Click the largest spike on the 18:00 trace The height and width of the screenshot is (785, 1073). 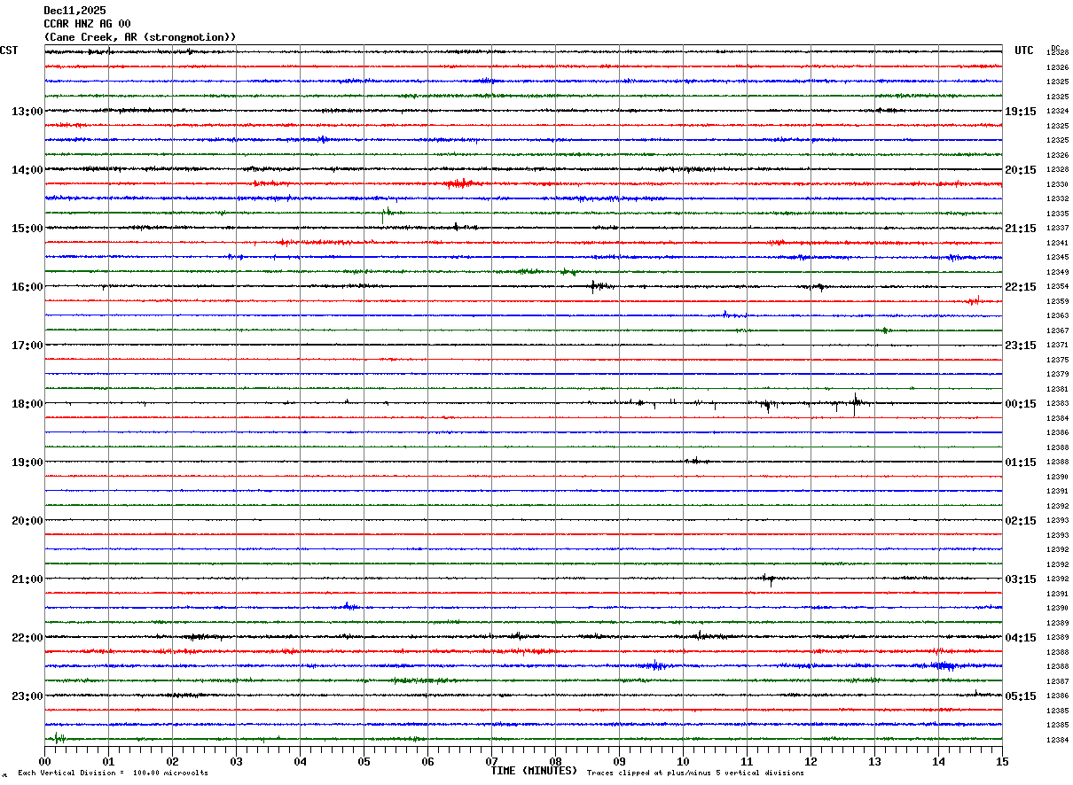[x=856, y=405]
